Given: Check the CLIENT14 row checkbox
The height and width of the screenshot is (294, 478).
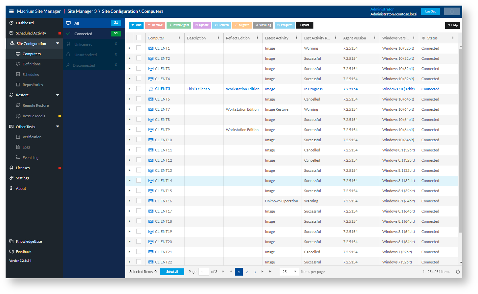Looking at the screenshot, I should coord(139,180).
